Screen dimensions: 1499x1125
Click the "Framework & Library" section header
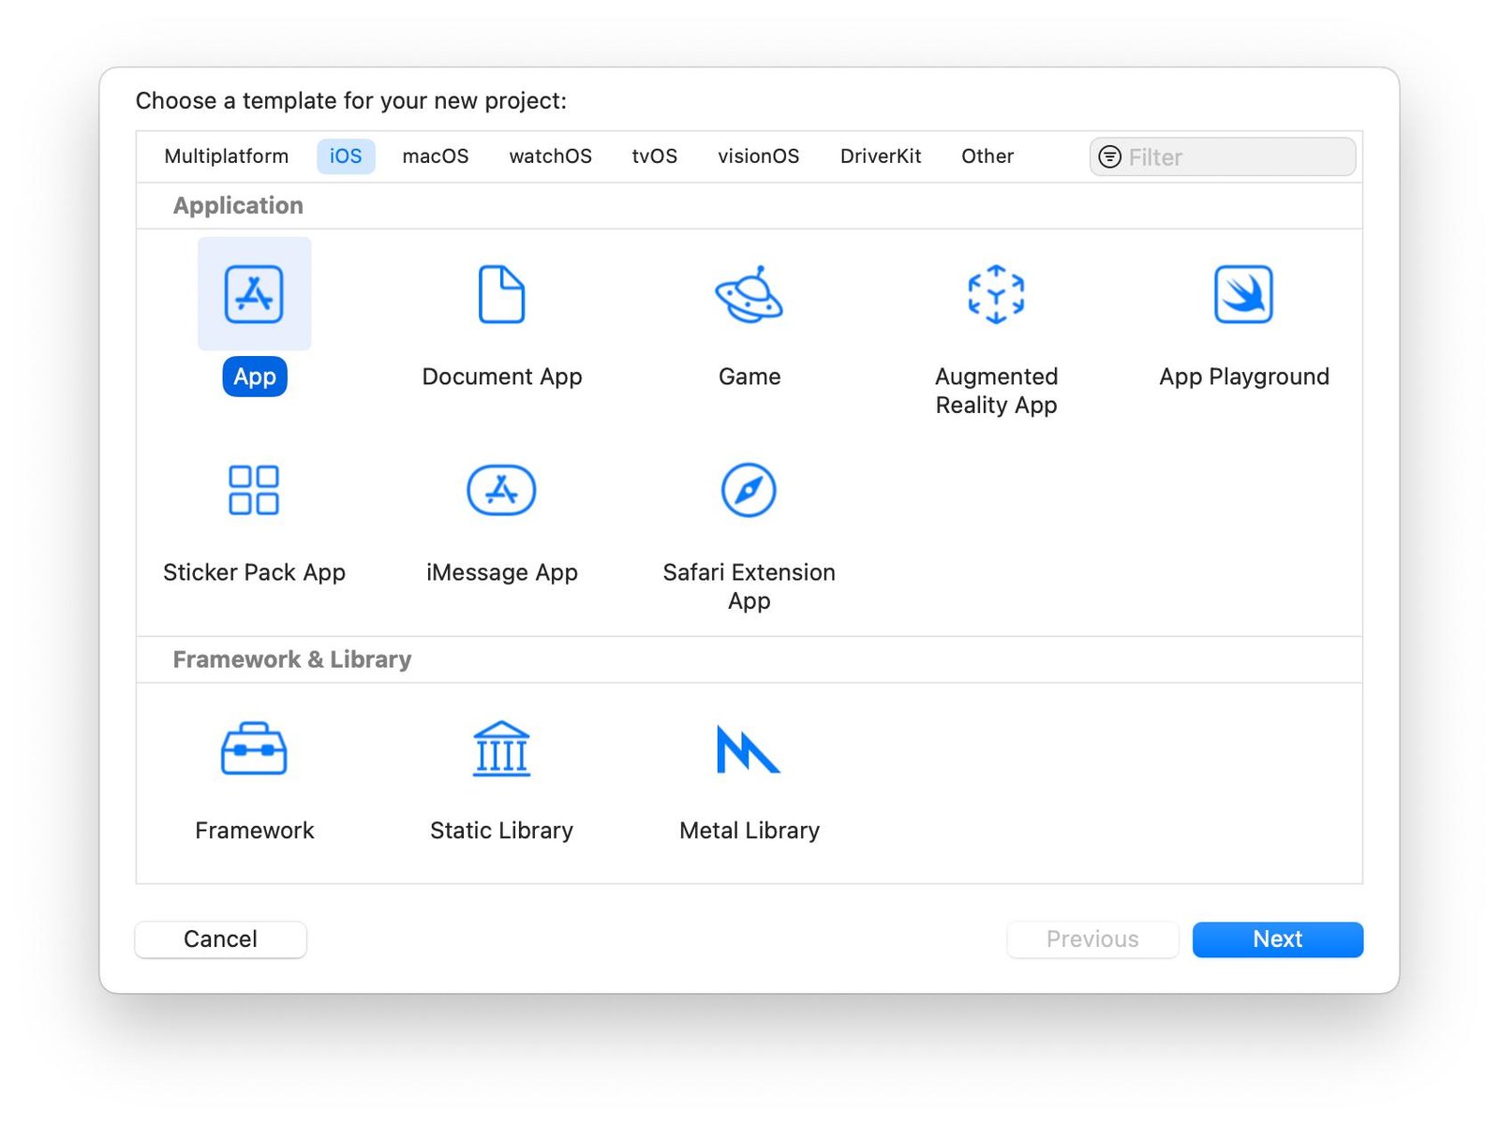pos(292,659)
